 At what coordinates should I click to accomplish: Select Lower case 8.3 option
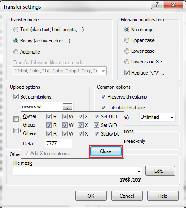tap(127, 62)
